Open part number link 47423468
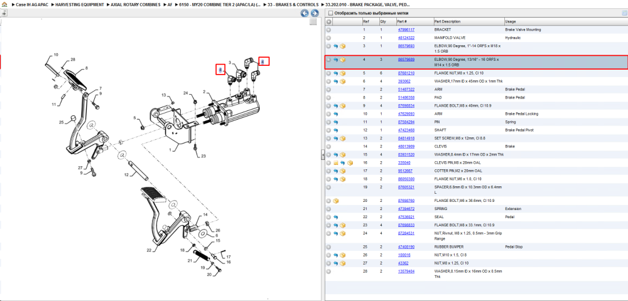 pyautogui.click(x=406, y=130)
